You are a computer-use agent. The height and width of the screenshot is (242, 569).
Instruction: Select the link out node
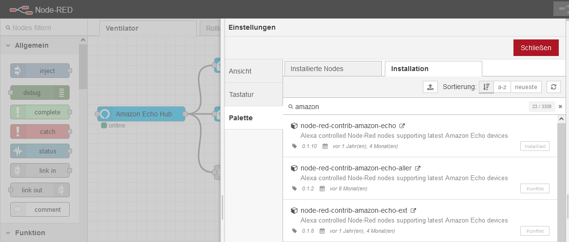(x=40, y=190)
